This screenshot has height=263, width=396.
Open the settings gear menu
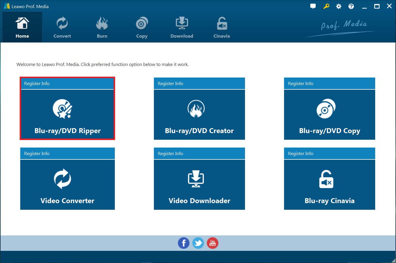338,6
